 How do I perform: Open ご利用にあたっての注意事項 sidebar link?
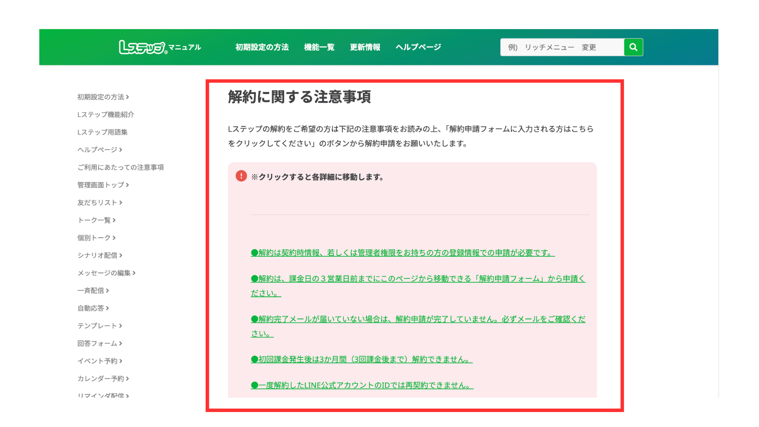[120, 168]
